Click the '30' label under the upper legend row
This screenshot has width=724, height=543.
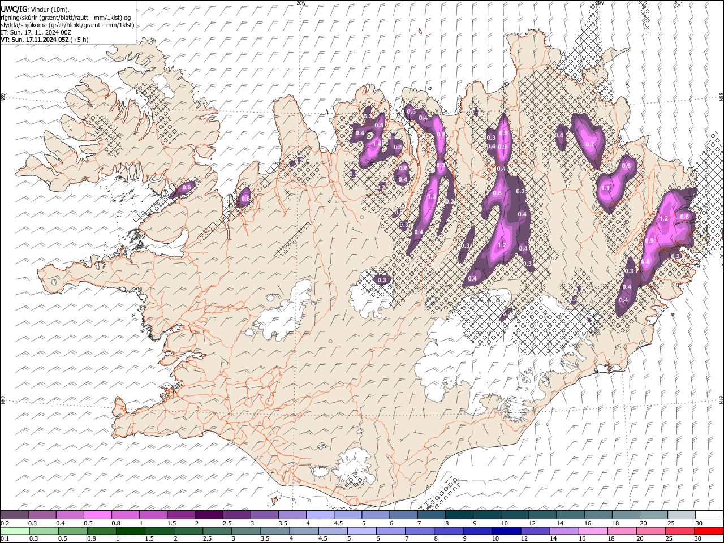point(699,523)
